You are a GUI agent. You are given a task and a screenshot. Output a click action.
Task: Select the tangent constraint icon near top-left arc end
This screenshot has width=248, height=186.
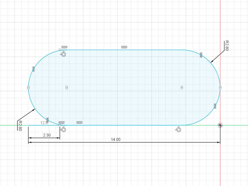click(64, 54)
